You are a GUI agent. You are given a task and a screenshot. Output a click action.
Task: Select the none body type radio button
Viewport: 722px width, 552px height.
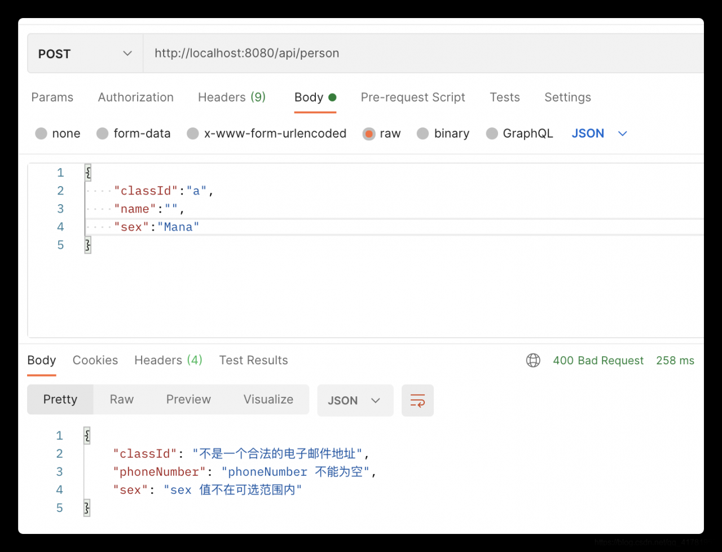41,134
